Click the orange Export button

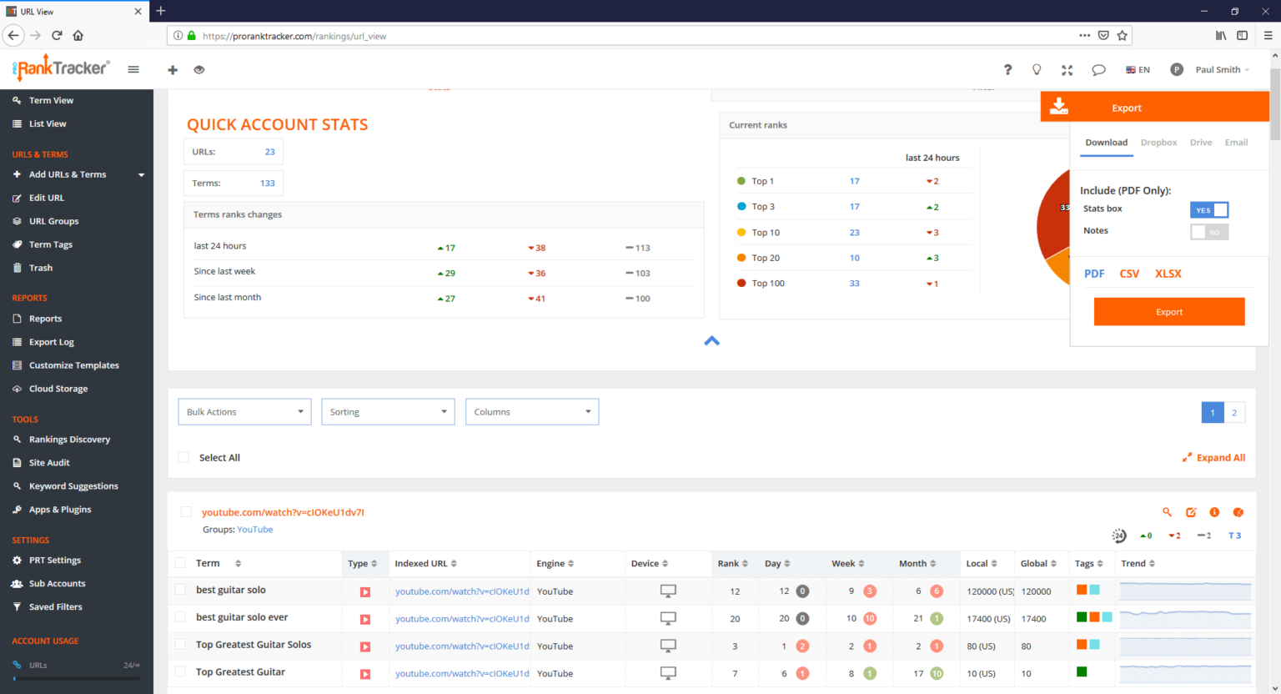[1168, 311]
